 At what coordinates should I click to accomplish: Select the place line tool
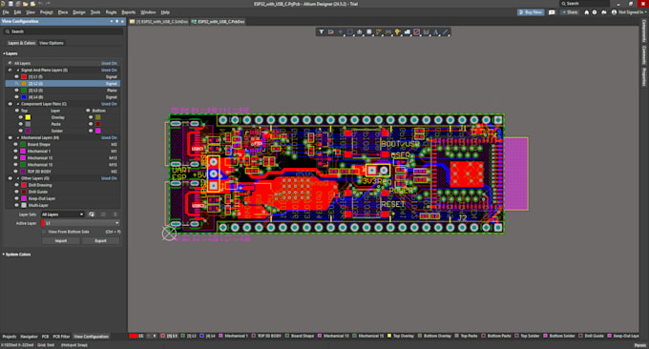[x=446, y=31]
